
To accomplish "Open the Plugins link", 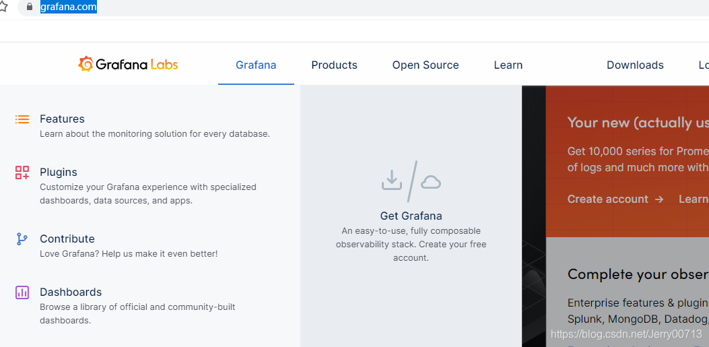I will pyautogui.click(x=59, y=172).
